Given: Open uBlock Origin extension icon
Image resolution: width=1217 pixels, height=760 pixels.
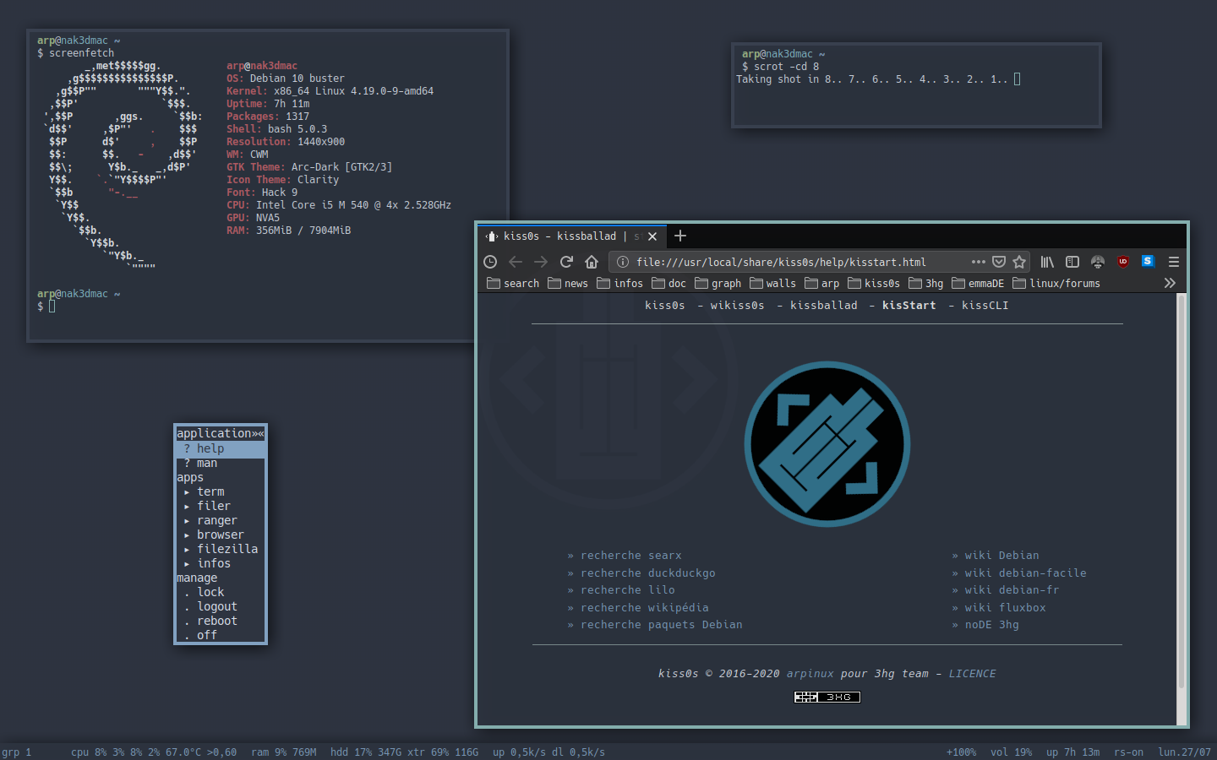Looking at the screenshot, I should tap(1122, 262).
